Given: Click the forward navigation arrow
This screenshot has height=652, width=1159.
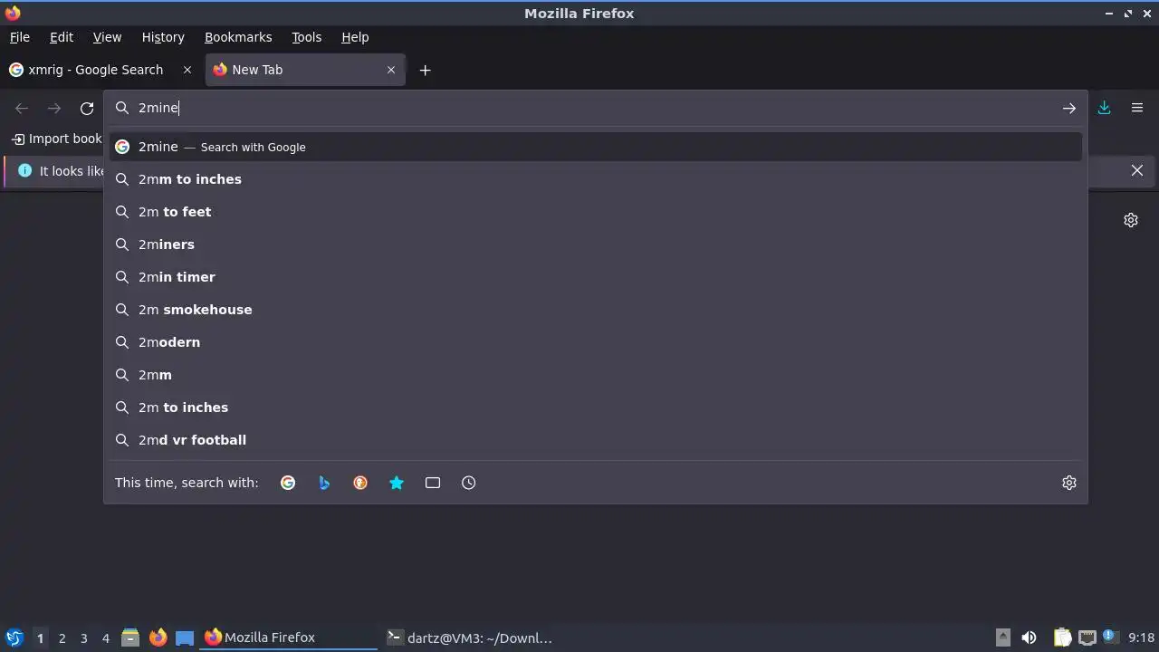Looking at the screenshot, I should [54, 109].
